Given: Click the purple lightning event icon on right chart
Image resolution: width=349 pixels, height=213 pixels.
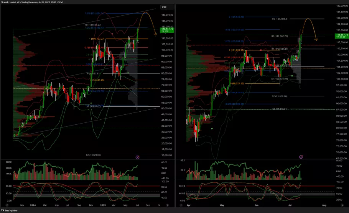Looking at the screenshot, I should tap(301, 157).
